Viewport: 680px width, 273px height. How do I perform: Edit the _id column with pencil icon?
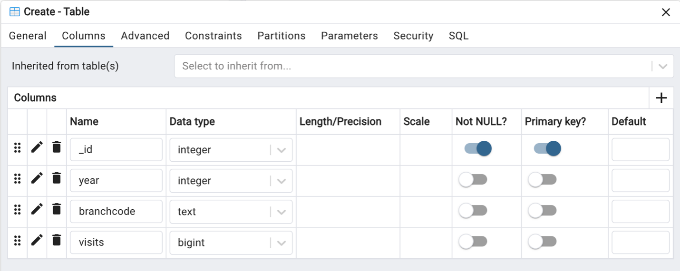tap(37, 147)
